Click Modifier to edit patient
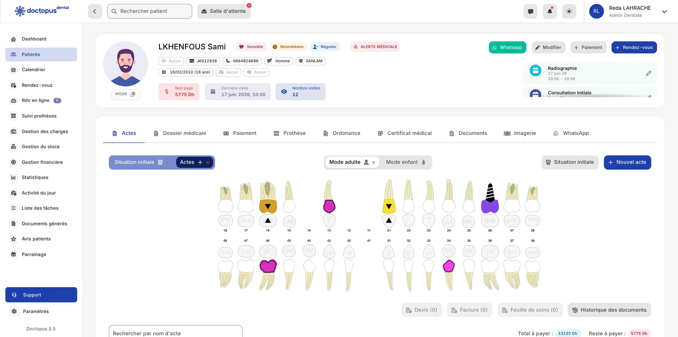 [548, 47]
